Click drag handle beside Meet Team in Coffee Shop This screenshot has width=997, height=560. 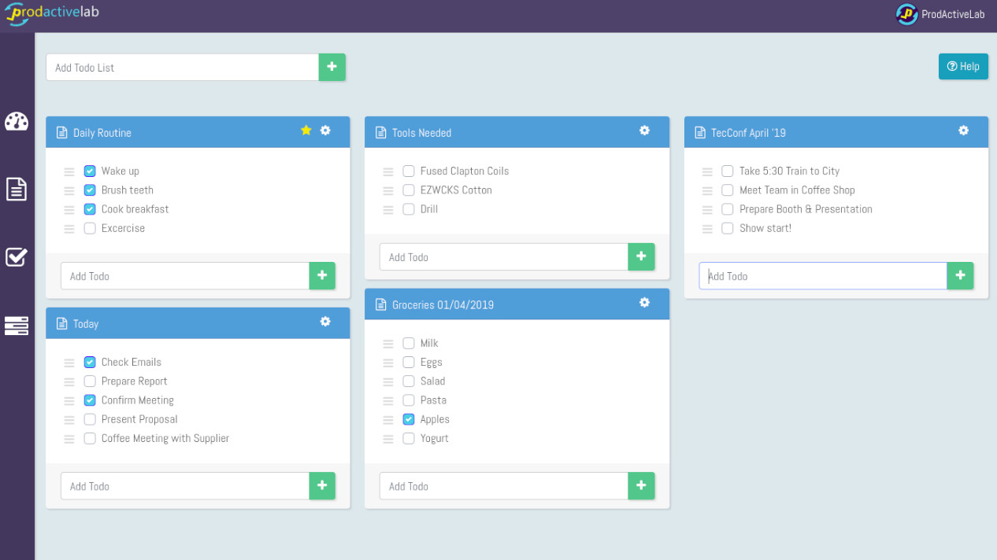707,190
